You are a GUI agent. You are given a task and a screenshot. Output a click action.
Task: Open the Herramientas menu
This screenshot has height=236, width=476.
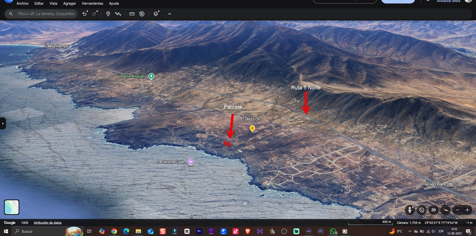click(x=93, y=4)
